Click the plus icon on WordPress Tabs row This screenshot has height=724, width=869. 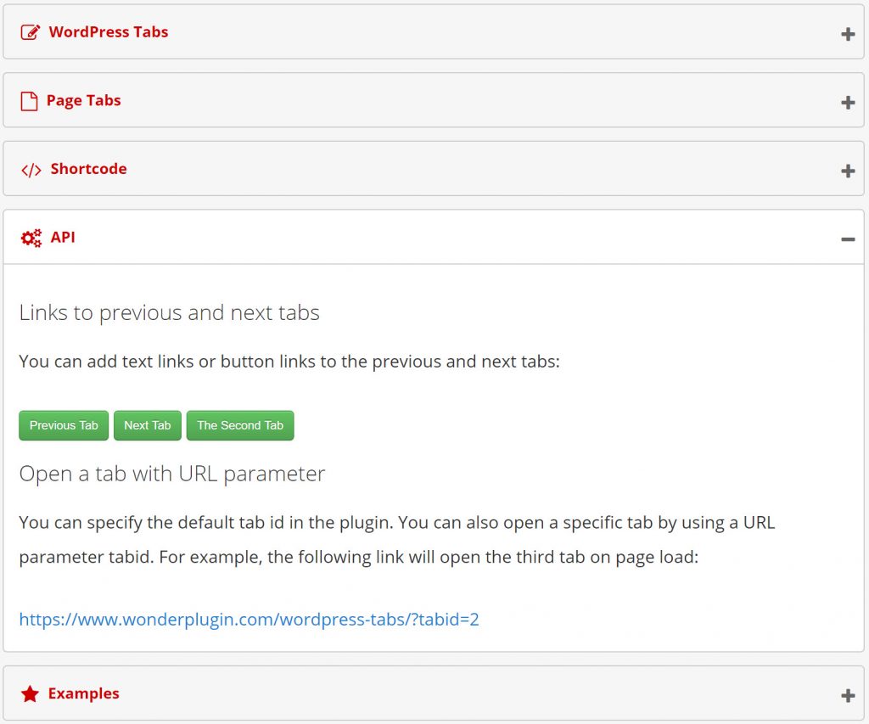847,34
